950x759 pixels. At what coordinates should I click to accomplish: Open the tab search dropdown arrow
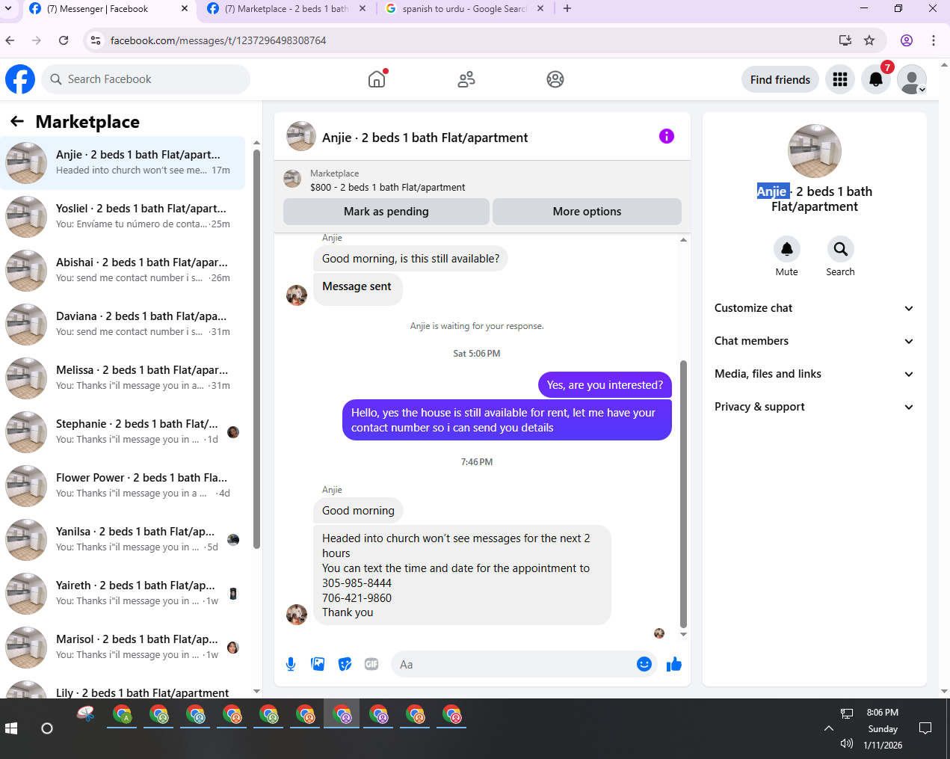coord(9,9)
